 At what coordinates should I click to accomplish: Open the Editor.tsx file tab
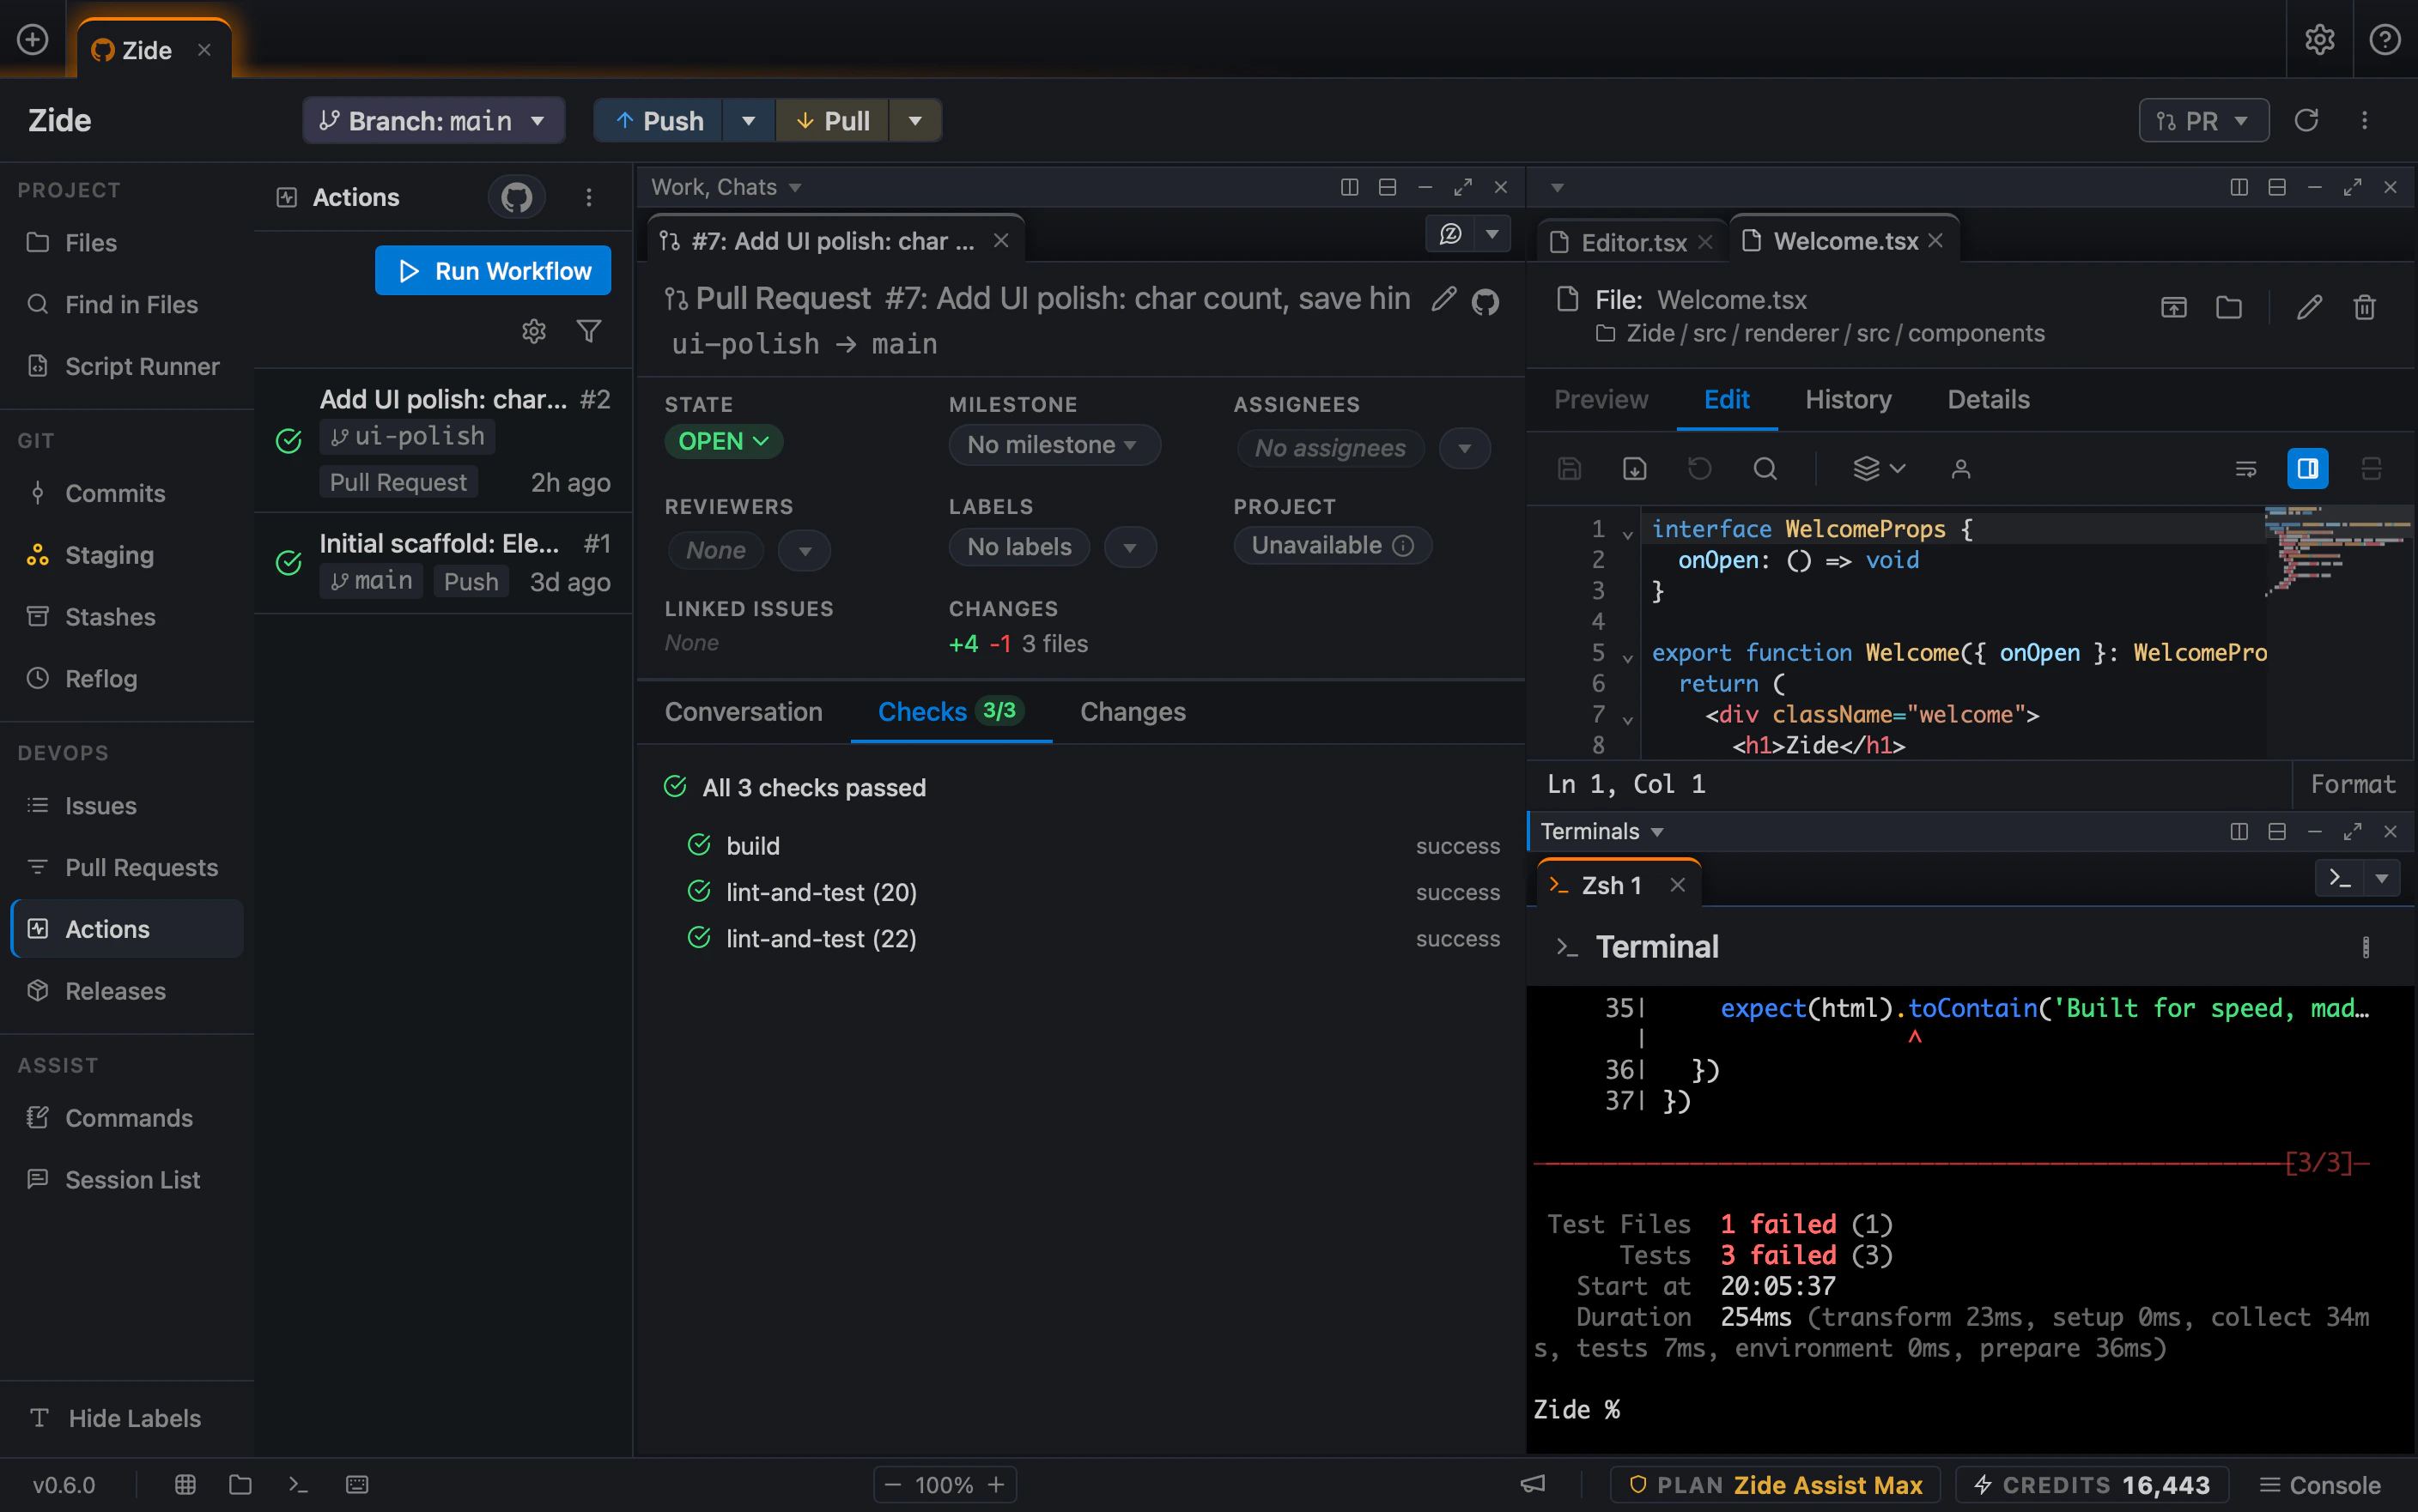[1632, 242]
